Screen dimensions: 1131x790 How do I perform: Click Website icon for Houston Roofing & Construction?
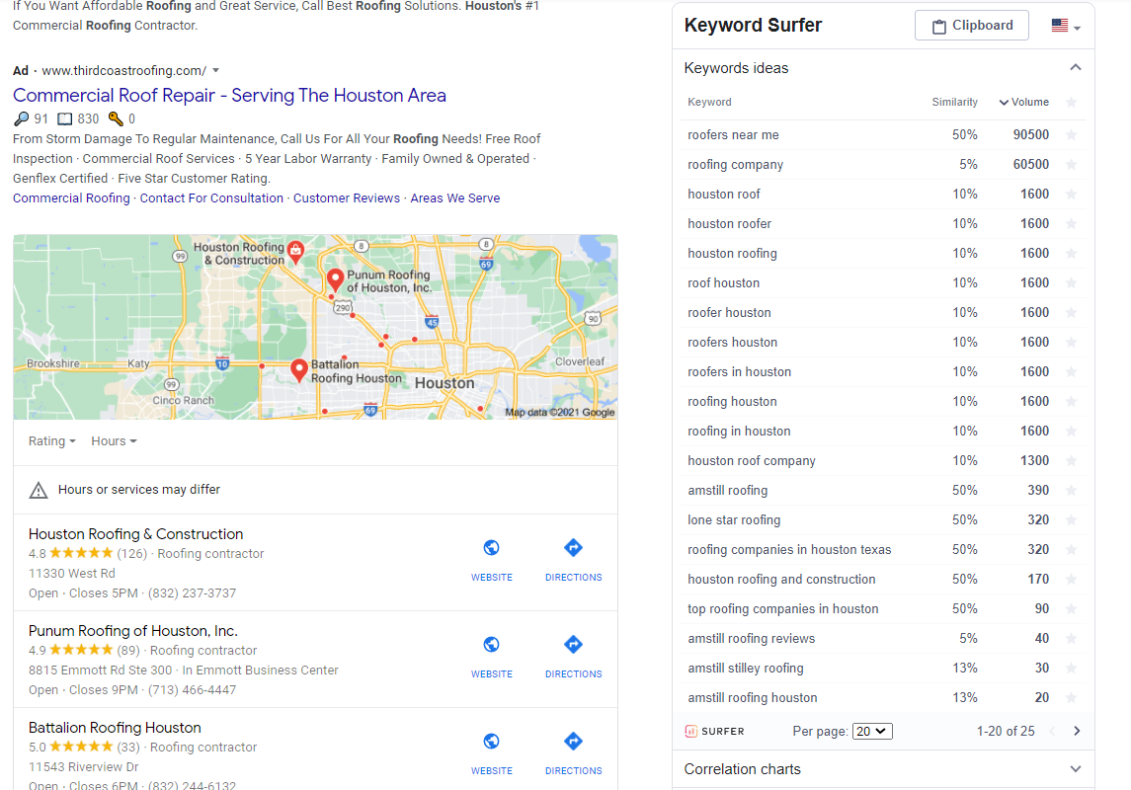point(491,548)
